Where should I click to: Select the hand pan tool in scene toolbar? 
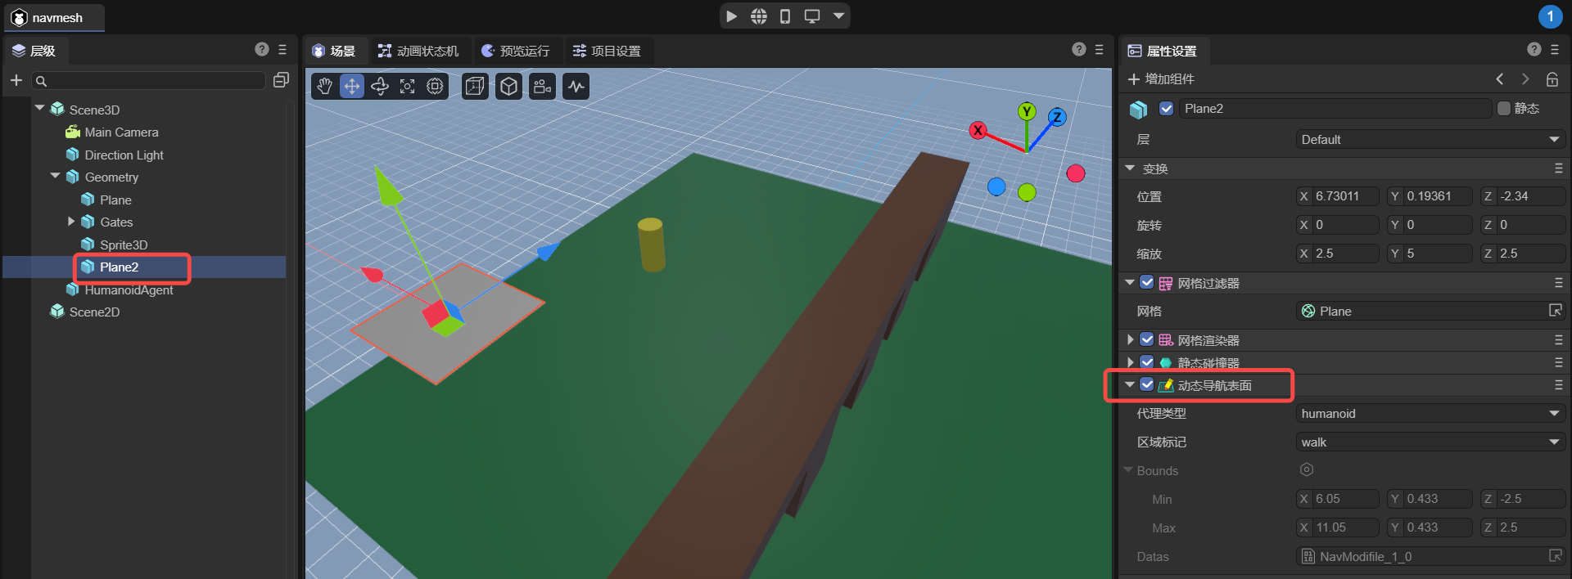[325, 87]
